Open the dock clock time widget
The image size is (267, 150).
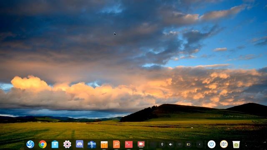[x=224, y=144]
